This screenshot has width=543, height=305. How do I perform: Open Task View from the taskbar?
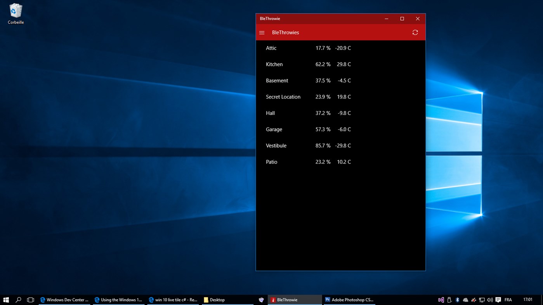pos(30,300)
